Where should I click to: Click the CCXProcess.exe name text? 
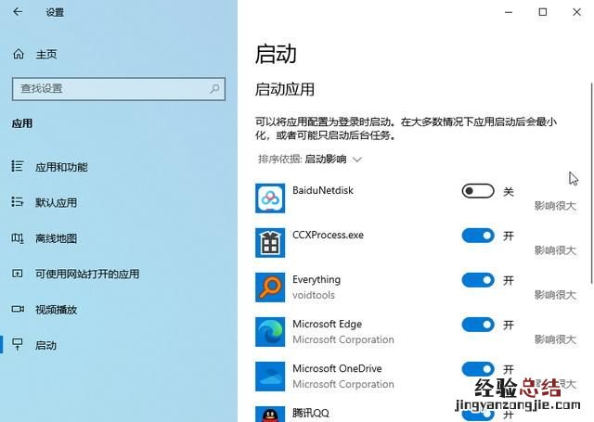coord(328,235)
